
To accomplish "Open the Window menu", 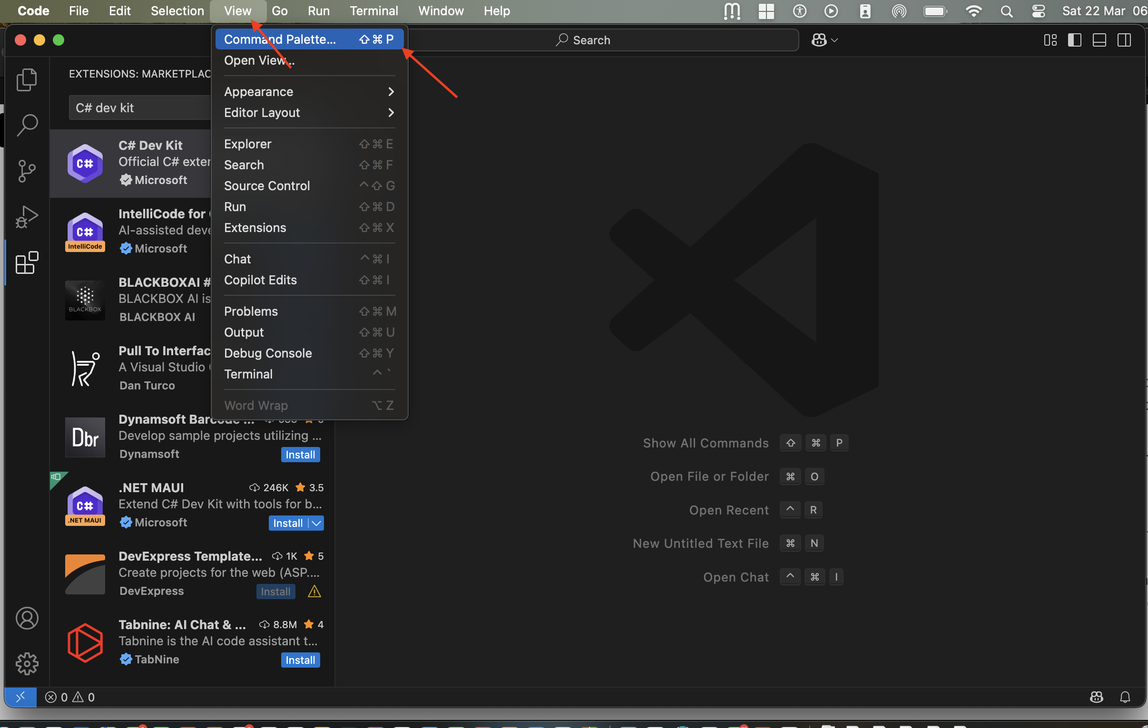I will tap(441, 11).
